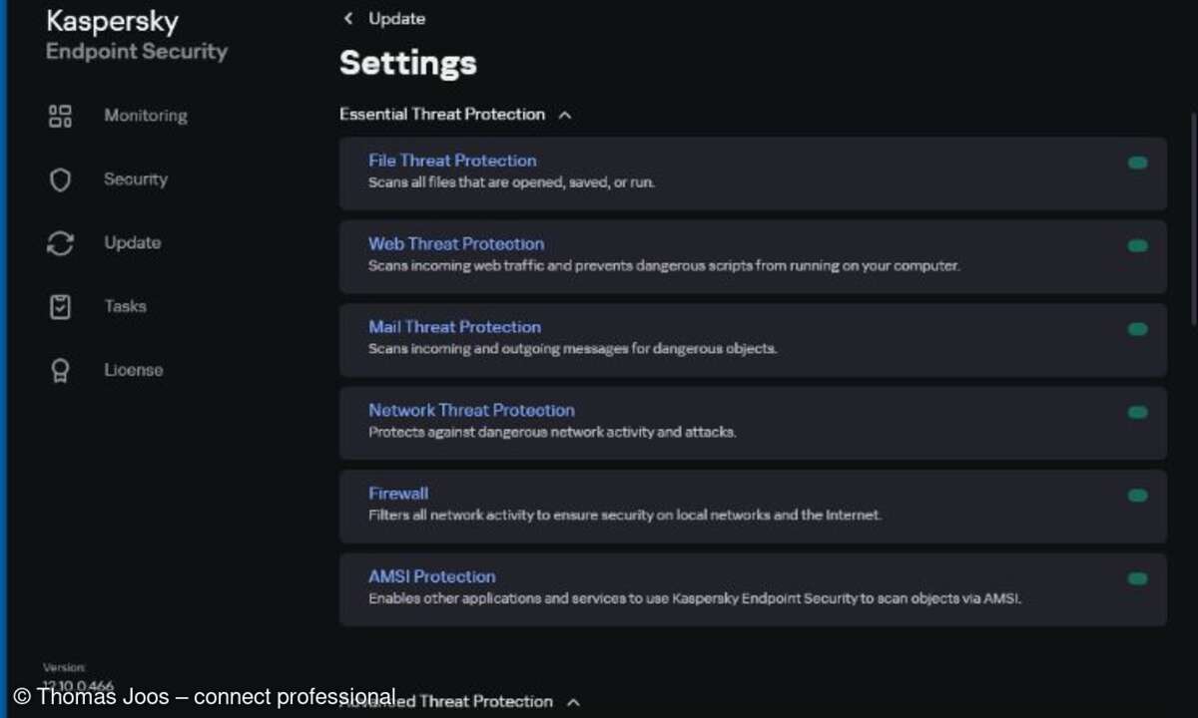Open Network Threat Protection settings link
Image resolution: width=1198 pixels, height=718 pixels.
pyautogui.click(x=471, y=410)
